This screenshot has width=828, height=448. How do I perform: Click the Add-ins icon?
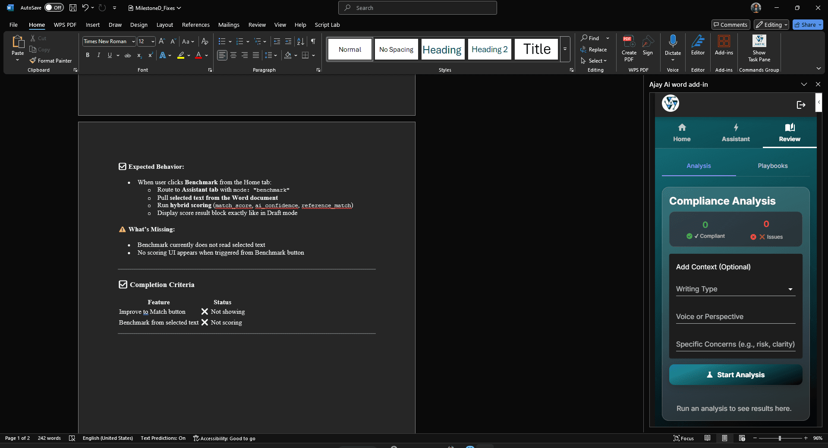(724, 41)
